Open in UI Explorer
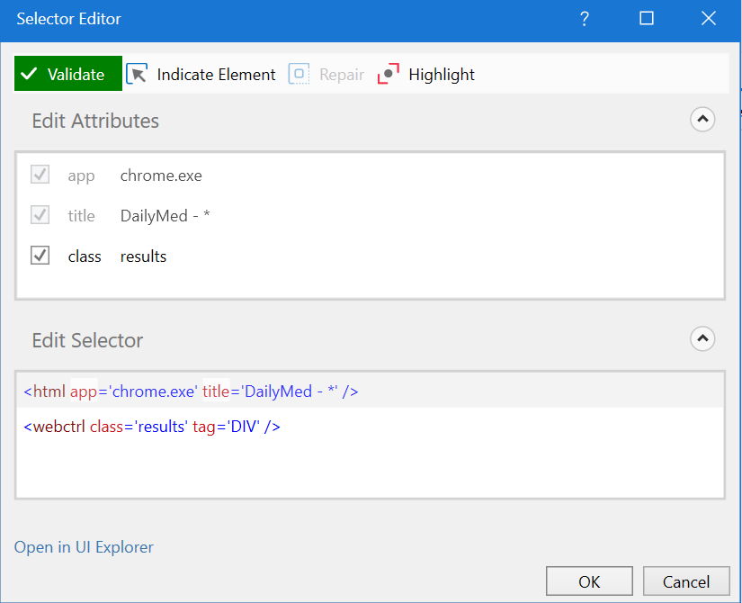Image resolution: width=742 pixels, height=603 pixels. [84, 546]
